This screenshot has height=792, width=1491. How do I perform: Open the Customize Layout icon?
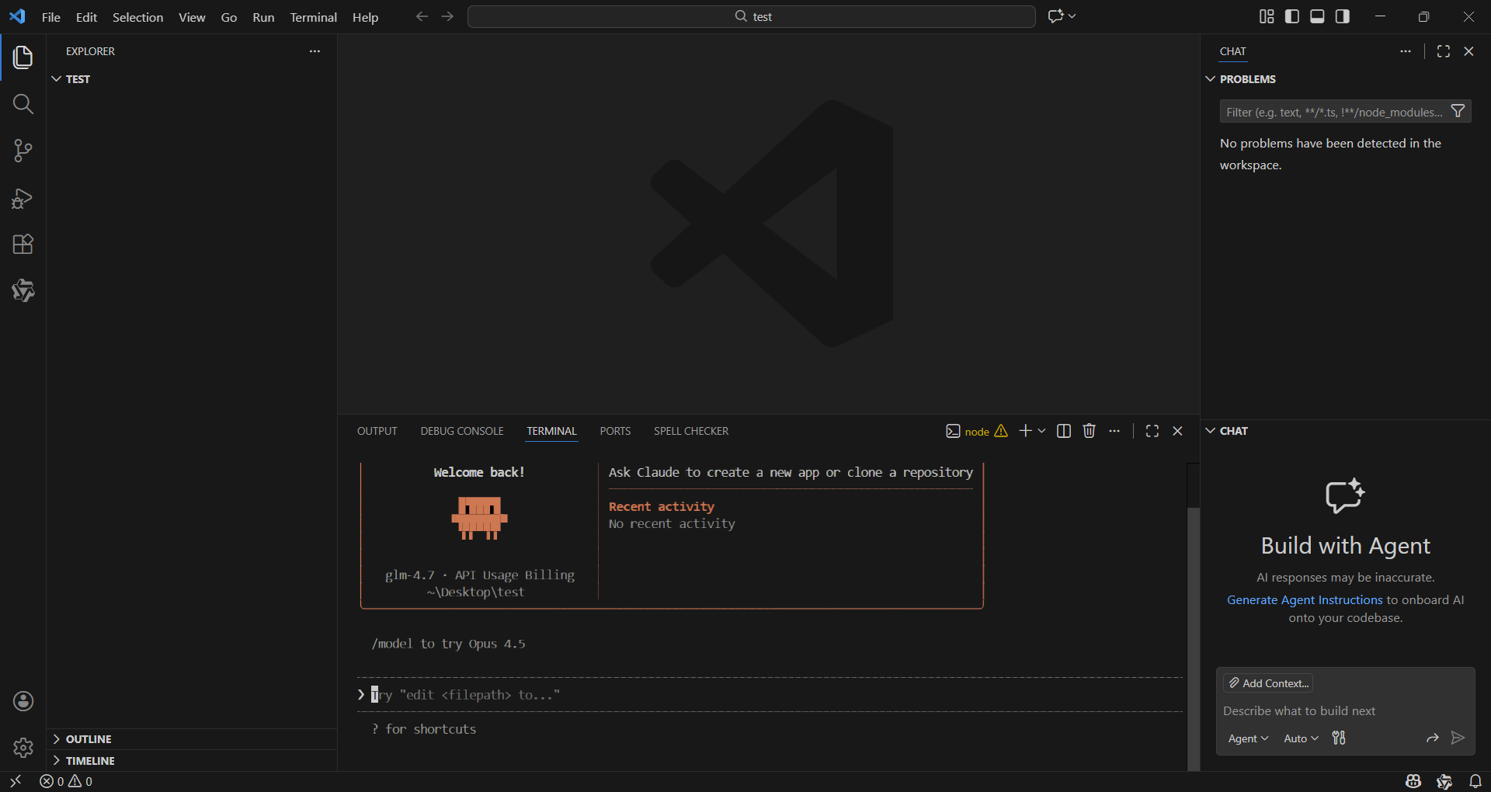point(1267,16)
